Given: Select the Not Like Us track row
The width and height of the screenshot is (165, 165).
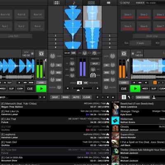Looking at the screenshot, I should point(55,113).
